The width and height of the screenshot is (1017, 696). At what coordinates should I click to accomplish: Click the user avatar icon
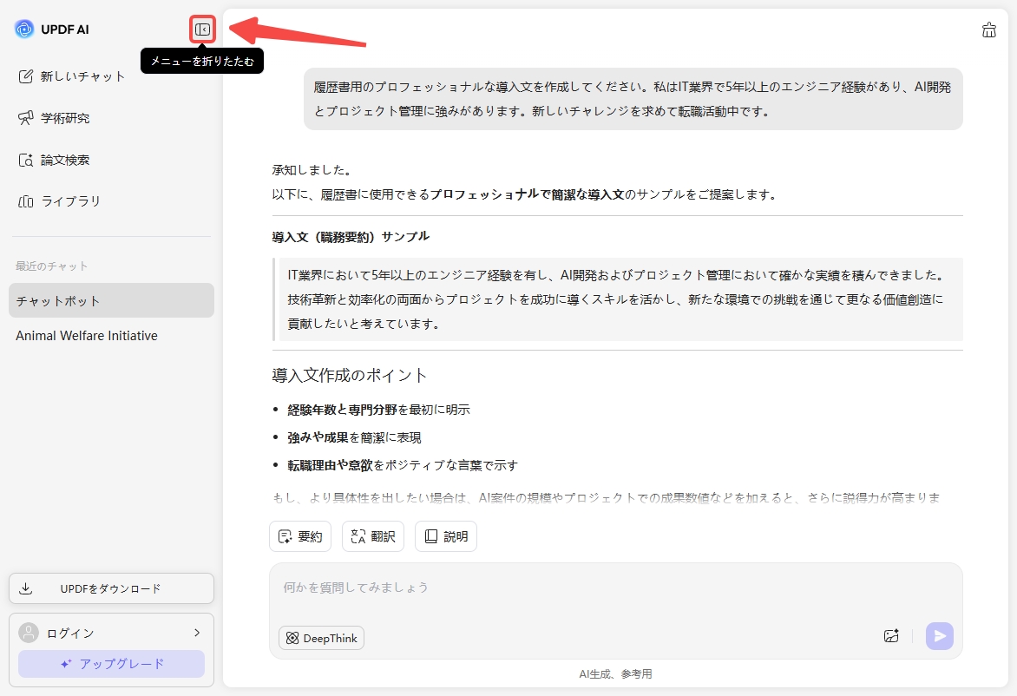pos(29,633)
